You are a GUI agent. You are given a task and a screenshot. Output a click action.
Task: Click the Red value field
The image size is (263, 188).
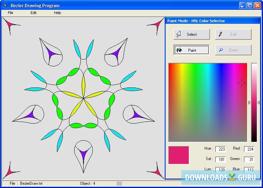coord(249,149)
